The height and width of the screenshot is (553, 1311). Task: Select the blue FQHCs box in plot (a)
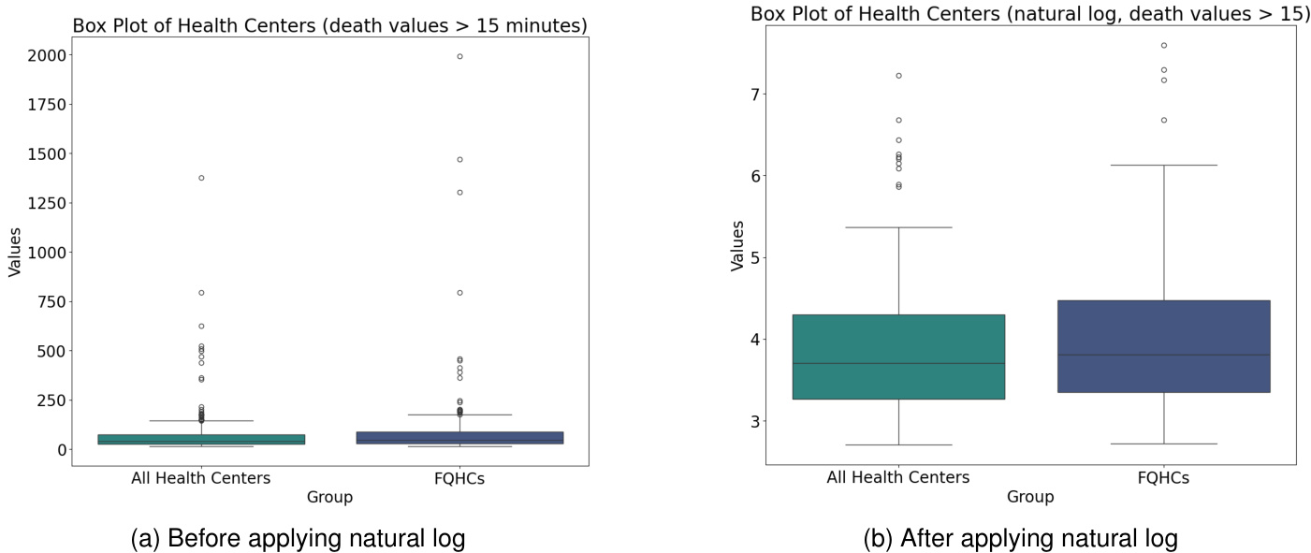coord(459,437)
